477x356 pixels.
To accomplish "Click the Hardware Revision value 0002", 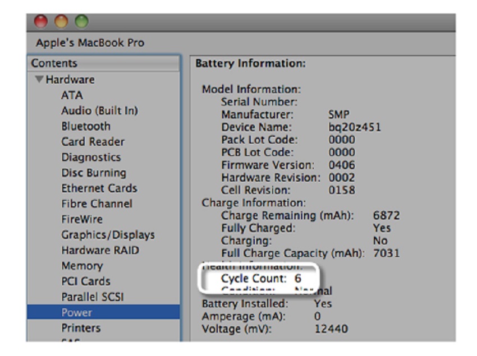I will click(342, 178).
